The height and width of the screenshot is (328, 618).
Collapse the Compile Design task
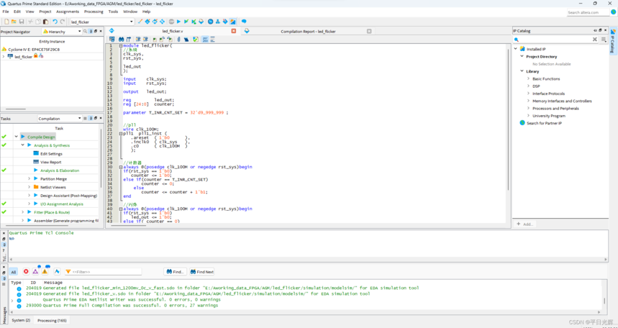point(16,137)
